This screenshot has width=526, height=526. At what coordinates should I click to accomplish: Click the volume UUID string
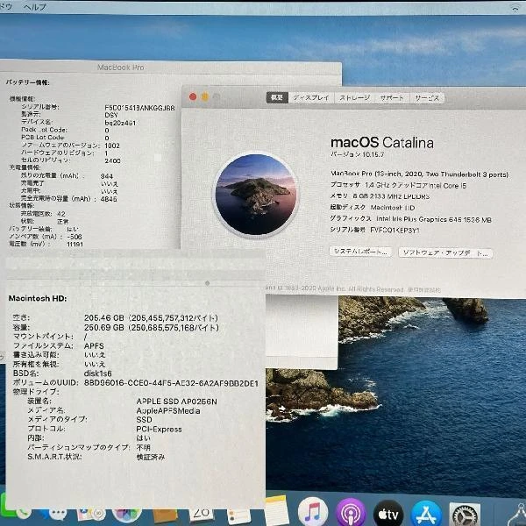pyautogui.click(x=171, y=383)
